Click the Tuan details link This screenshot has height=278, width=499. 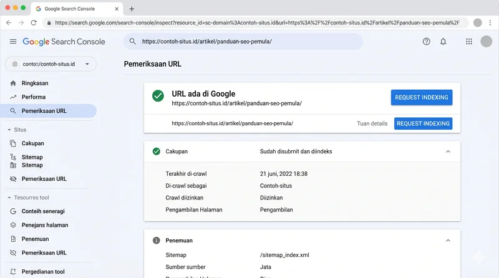(x=372, y=123)
